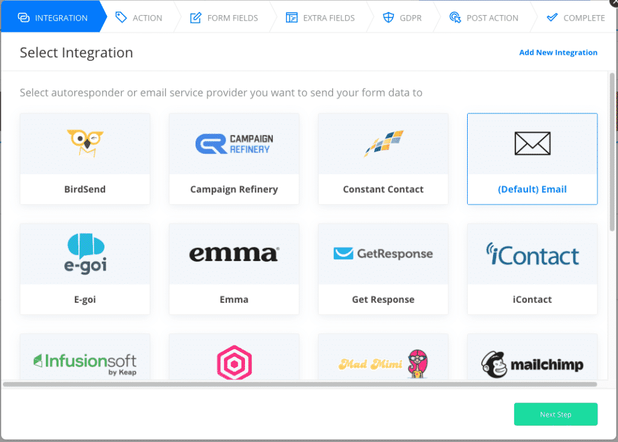
Task: Click the (Default) Email label
Action: pos(532,189)
